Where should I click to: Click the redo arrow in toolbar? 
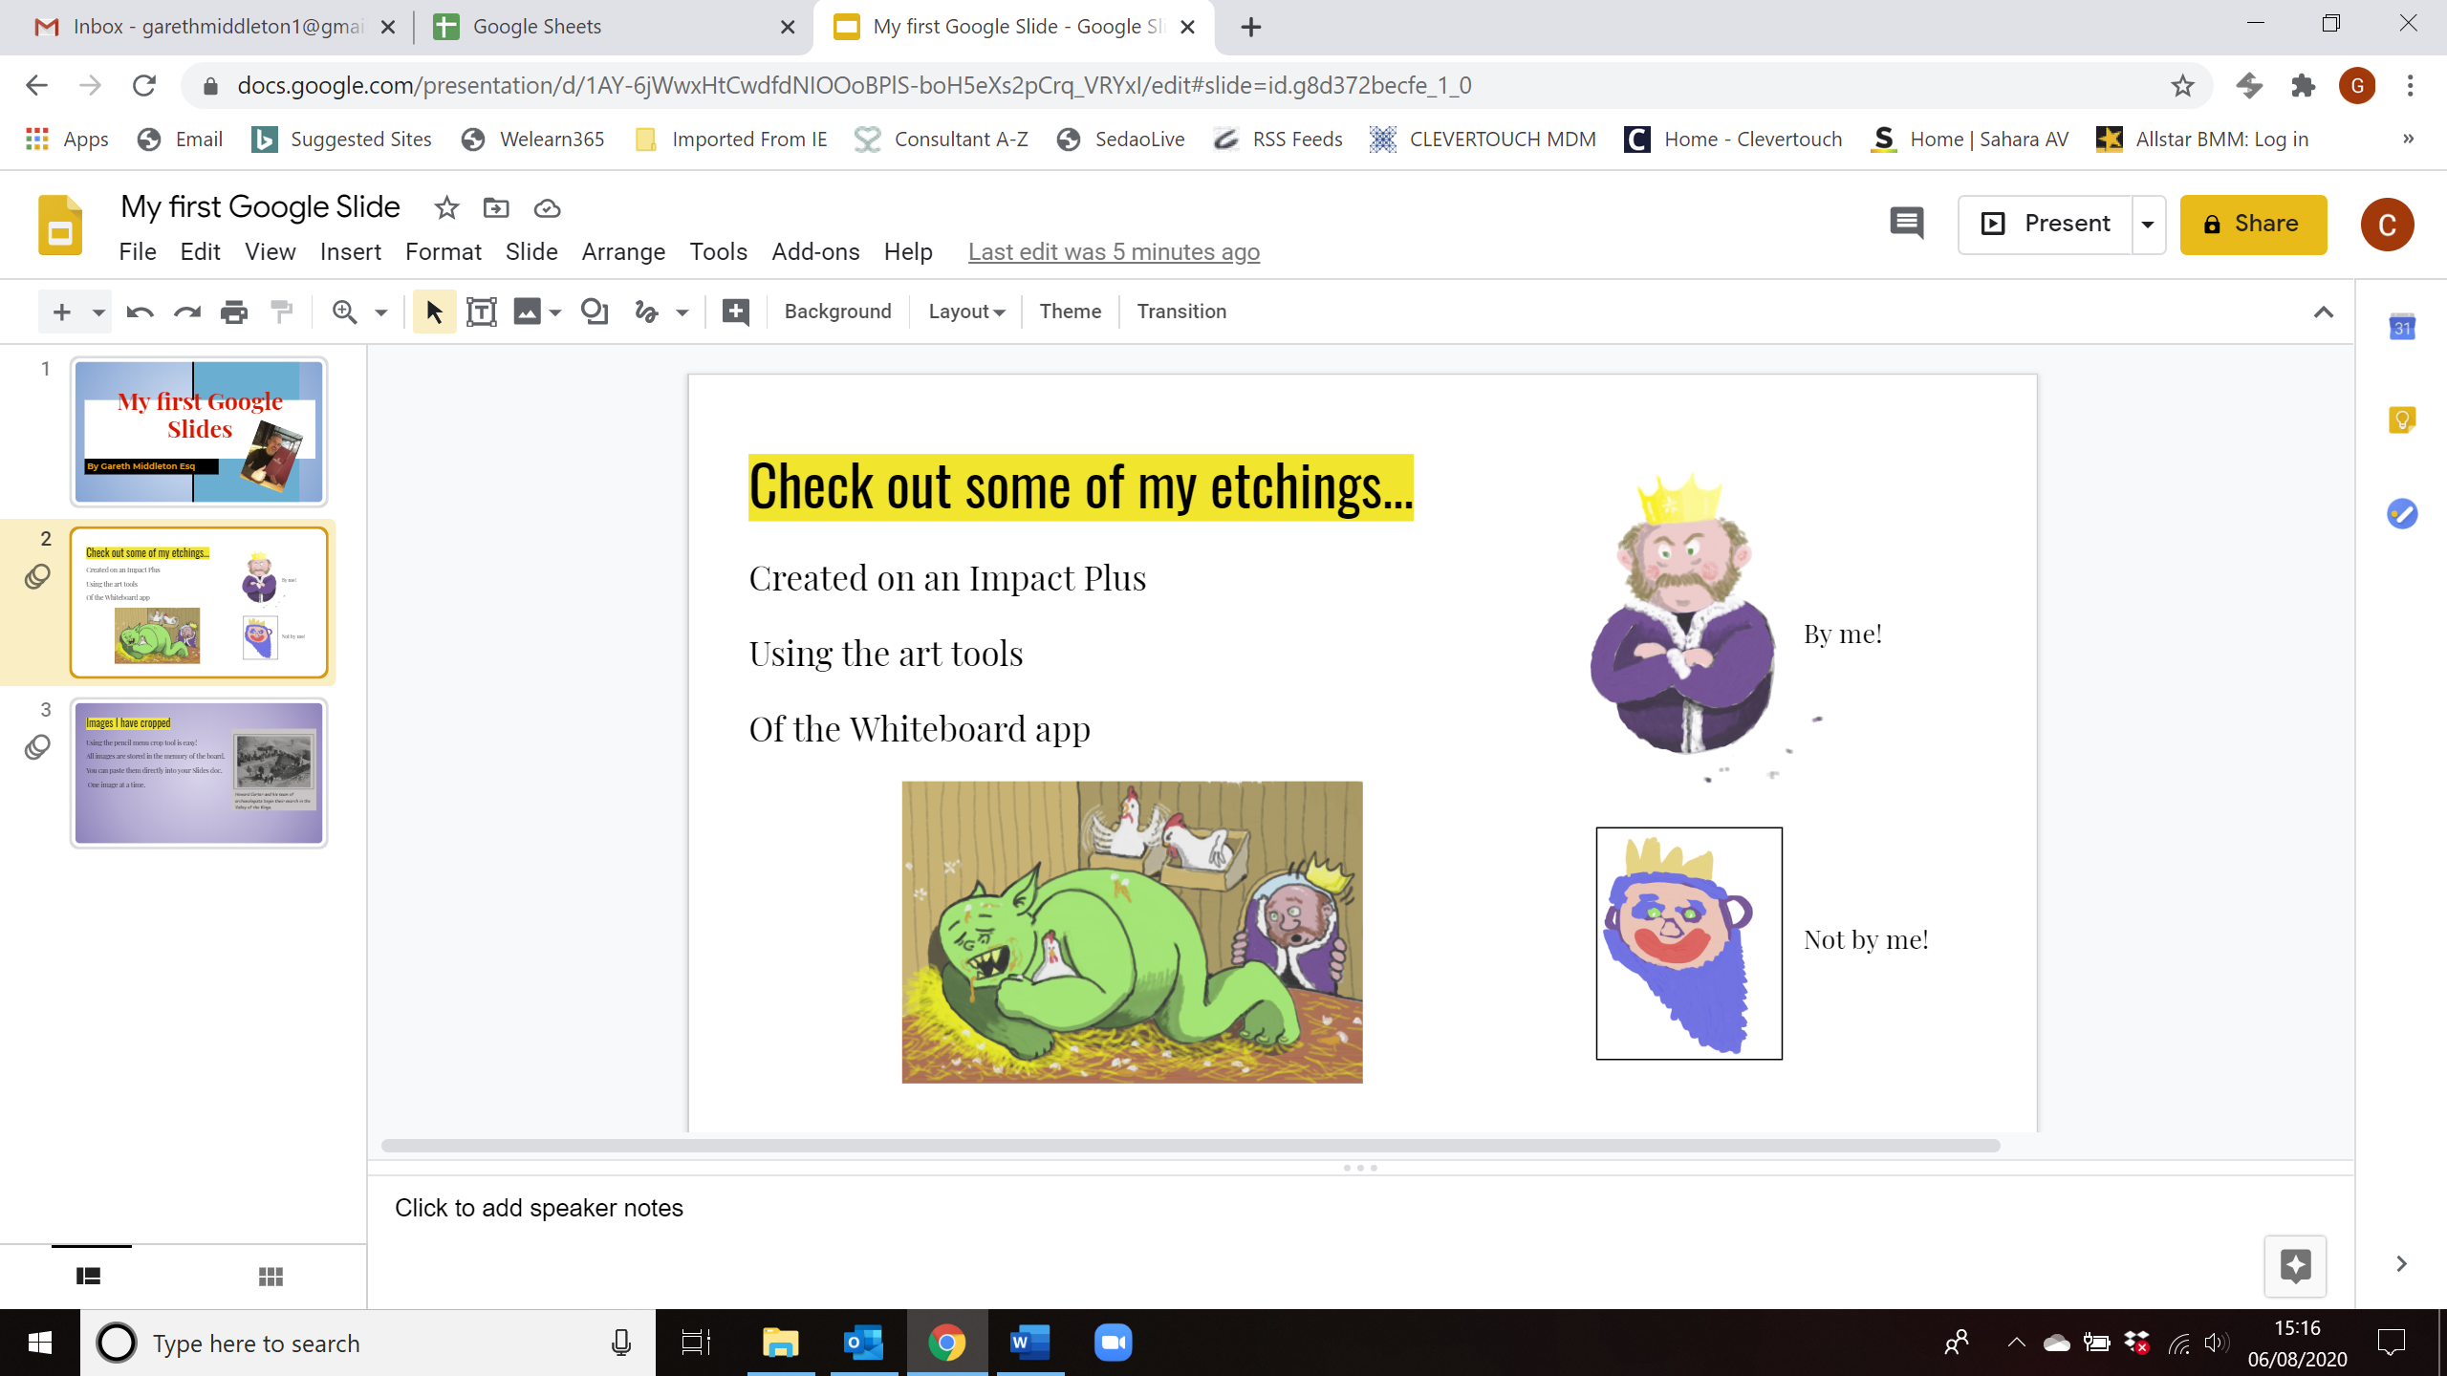[x=187, y=312]
